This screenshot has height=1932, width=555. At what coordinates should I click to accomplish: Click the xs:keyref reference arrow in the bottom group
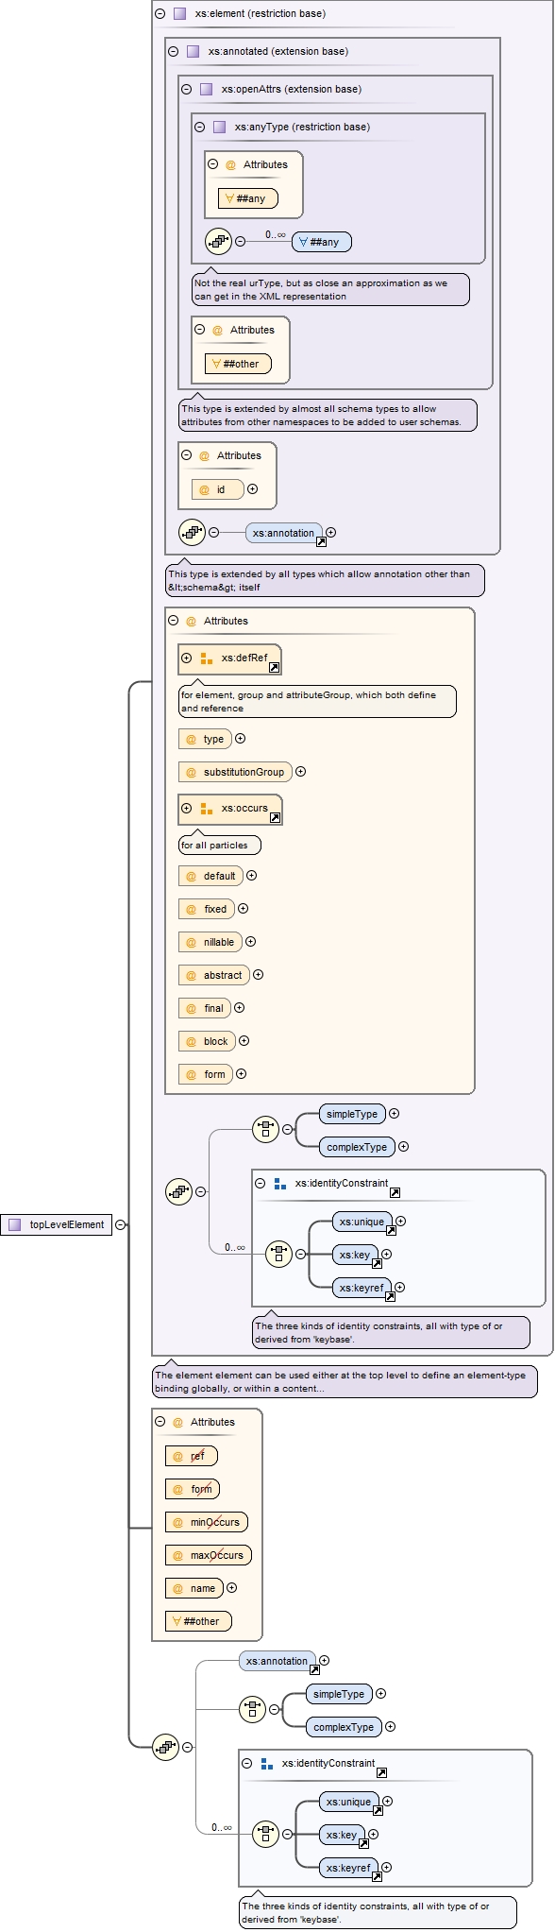377,1877
